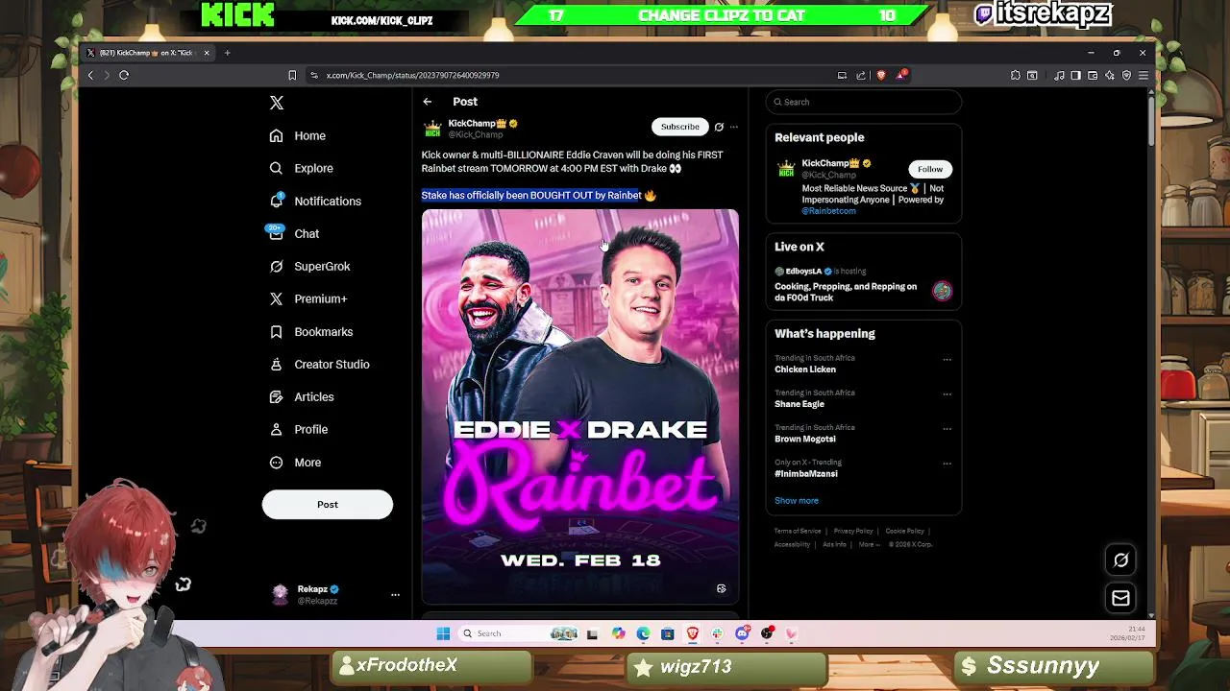The image size is (1230, 691).
Task: Open the Brown Mogotsi trend
Action: 805,439
